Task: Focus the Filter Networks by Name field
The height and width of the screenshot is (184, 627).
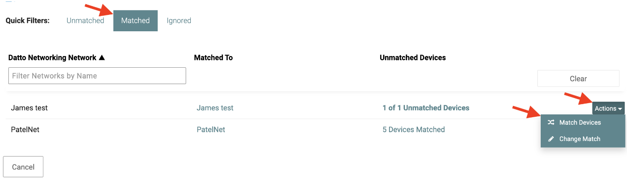Action: (97, 76)
